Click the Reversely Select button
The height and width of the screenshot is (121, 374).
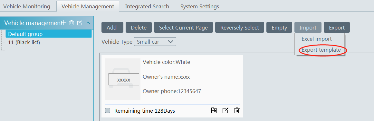[x=239, y=28]
